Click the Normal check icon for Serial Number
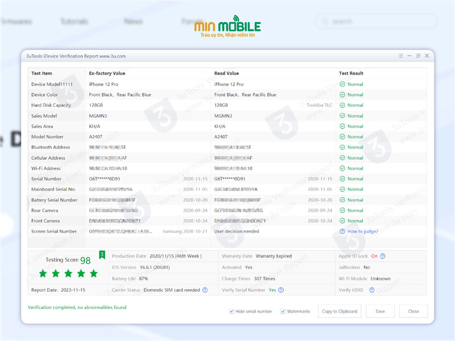 342,178
